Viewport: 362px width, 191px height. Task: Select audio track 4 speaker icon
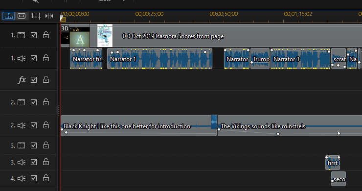21,179
